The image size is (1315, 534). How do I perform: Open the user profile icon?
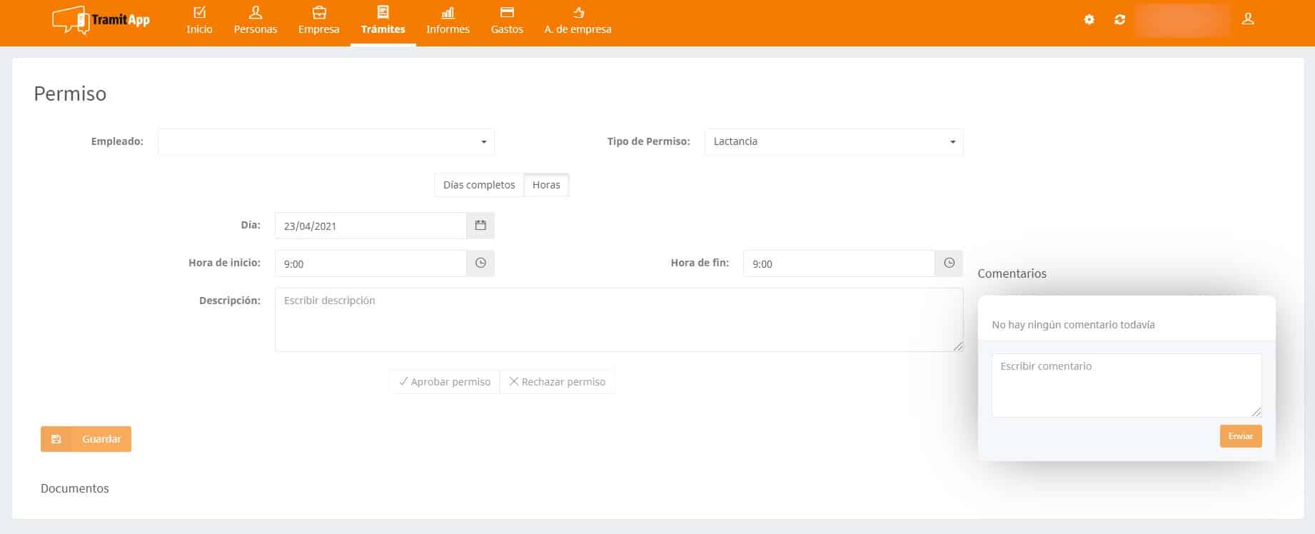coord(1248,19)
